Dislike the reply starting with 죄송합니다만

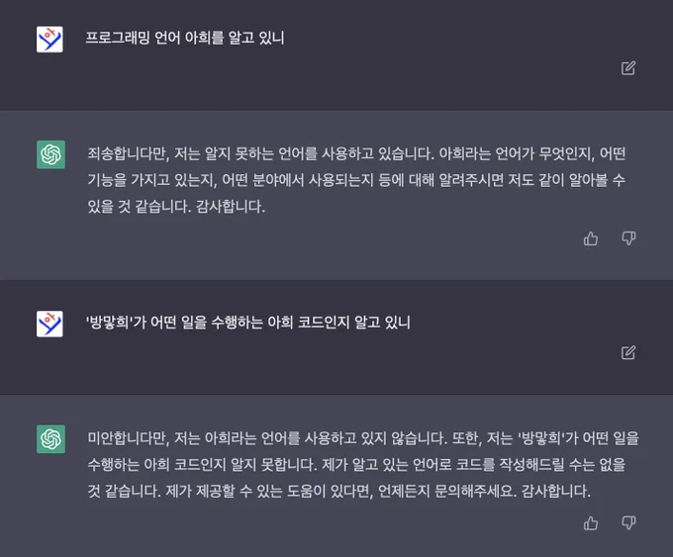[628, 238]
